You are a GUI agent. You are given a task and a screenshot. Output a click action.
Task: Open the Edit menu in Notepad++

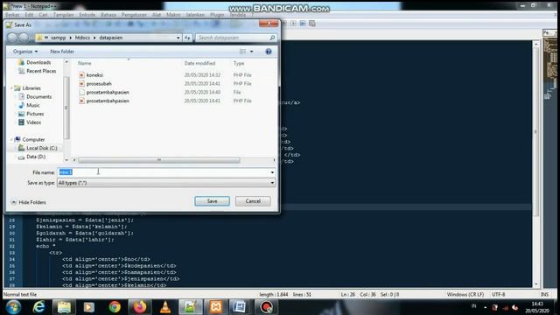pos(29,15)
